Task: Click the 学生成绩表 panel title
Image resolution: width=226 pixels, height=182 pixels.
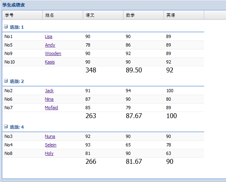Action: point(14,5)
